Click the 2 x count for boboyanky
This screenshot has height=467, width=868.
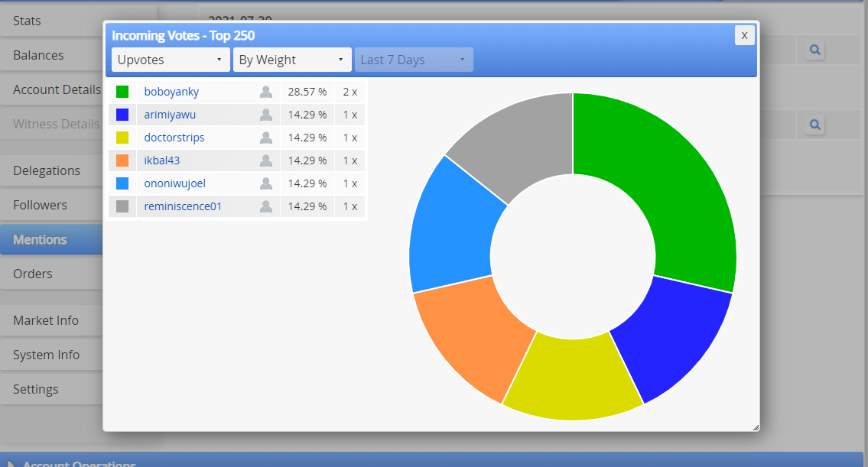(349, 92)
